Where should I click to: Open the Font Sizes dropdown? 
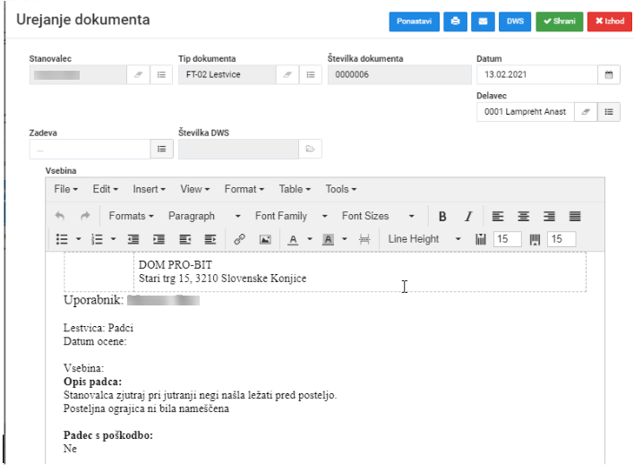378,217
